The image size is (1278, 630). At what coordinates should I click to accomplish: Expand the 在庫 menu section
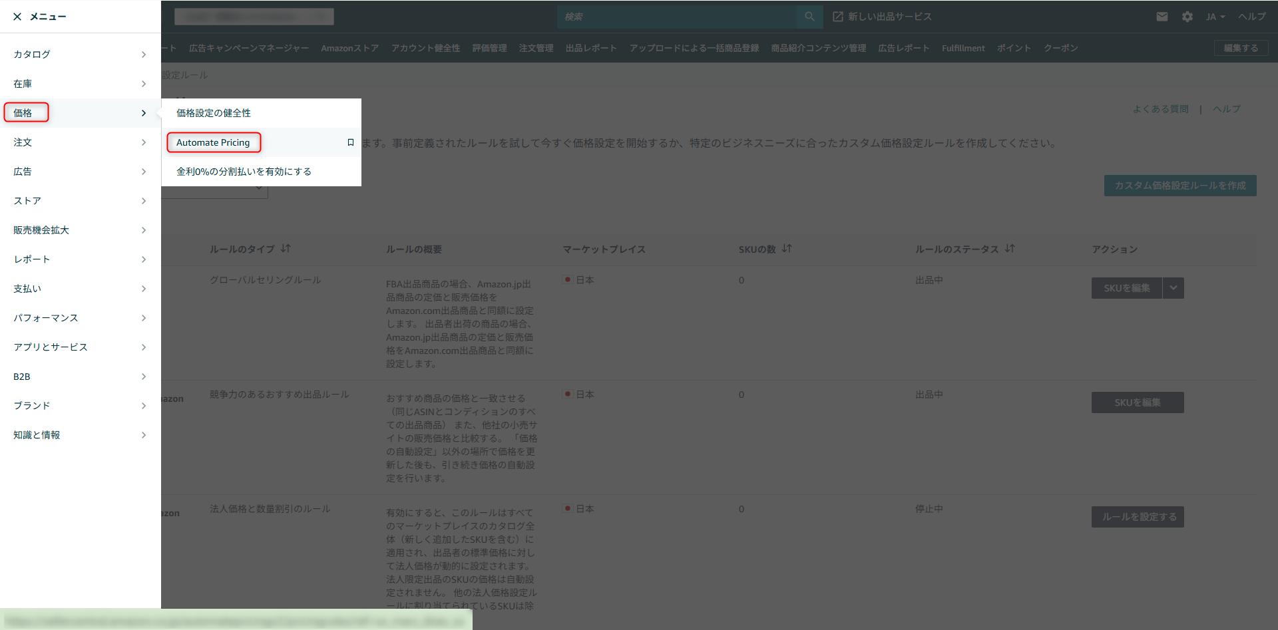(80, 84)
